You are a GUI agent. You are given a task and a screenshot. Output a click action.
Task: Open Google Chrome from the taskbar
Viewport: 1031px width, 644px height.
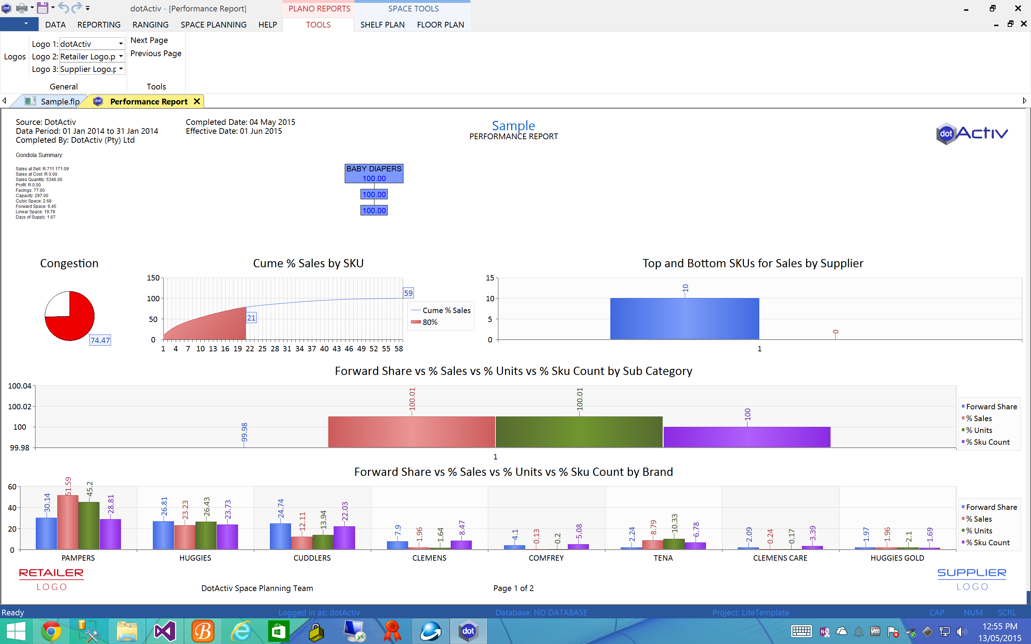51,631
